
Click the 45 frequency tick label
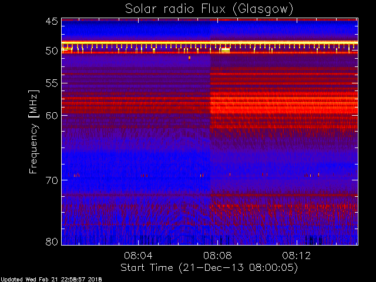tap(52, 21)
